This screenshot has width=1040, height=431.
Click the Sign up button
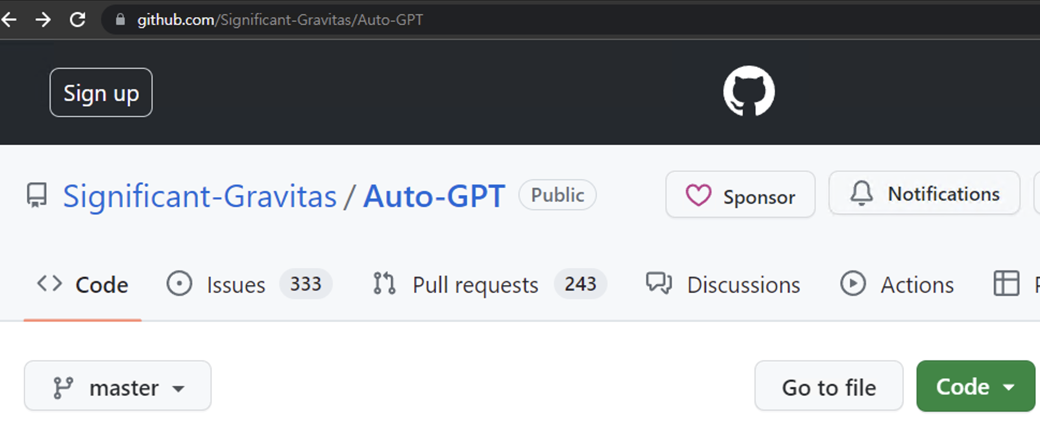[x=101, y=92]
